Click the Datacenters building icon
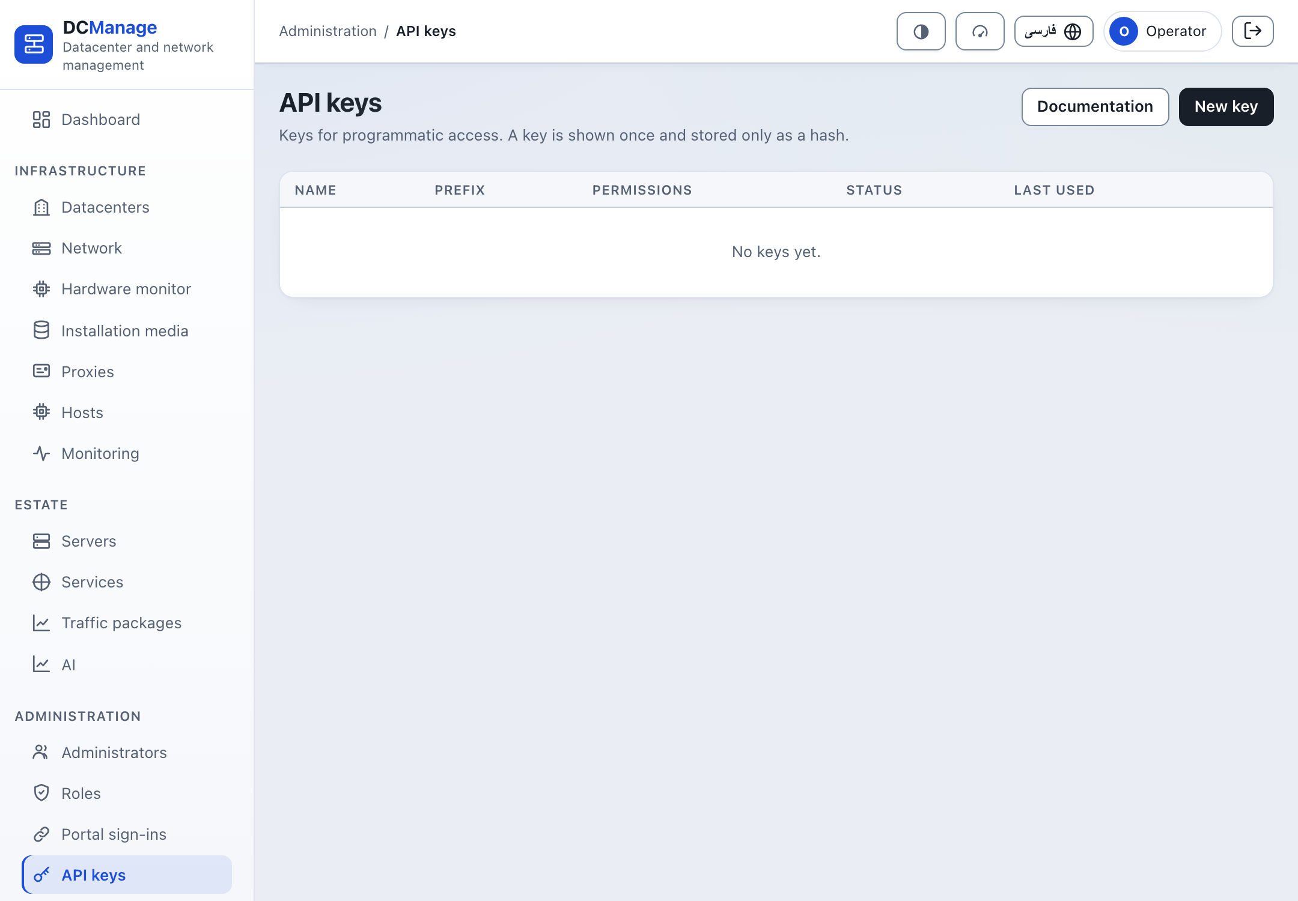 point(41,207)
